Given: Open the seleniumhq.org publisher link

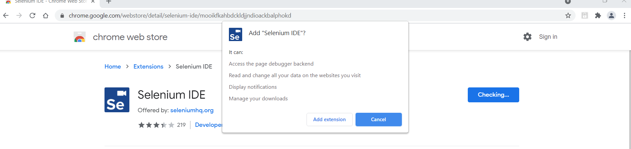Looking at the screenshot, I should pos(192,110).
